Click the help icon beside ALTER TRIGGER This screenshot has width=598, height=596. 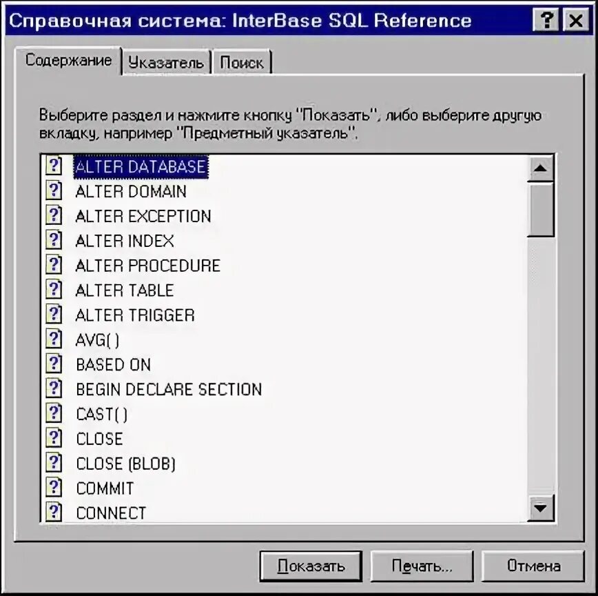click(54, 315)
